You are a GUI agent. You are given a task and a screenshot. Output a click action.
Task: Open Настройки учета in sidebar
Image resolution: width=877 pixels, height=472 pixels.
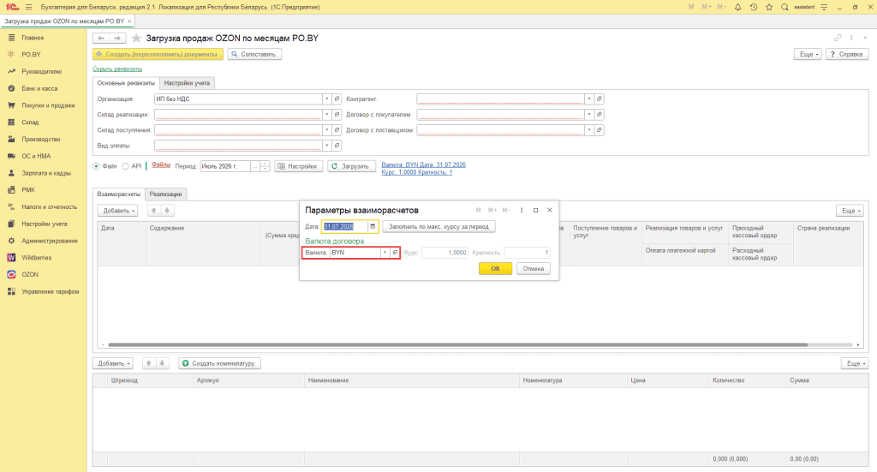click(45, 224)
